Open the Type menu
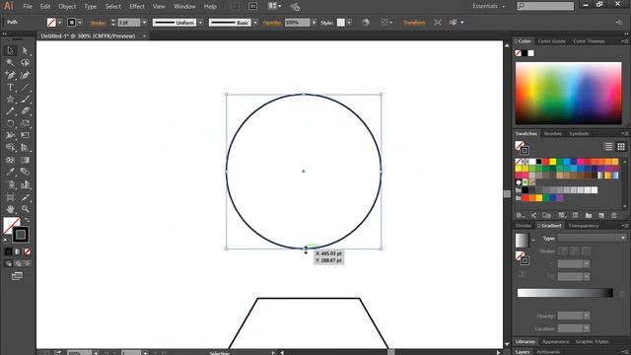Viewport: 631px width, 355px height. 90,7
